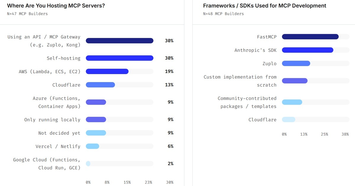
Task: Click the 13% value beside hosting Cloudflare bar
Action: pos(169,85)
